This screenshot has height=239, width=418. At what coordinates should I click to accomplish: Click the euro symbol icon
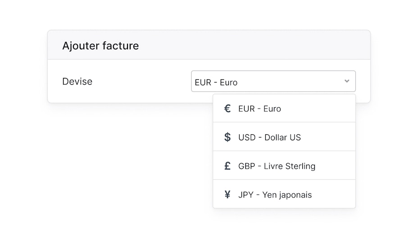(227, 109)
